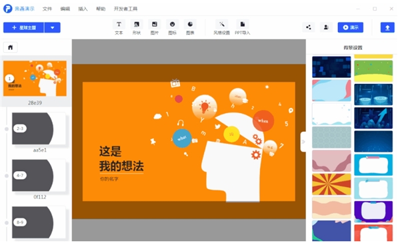Insert a picture with the 图片 tool

click(x=155, y=27)
